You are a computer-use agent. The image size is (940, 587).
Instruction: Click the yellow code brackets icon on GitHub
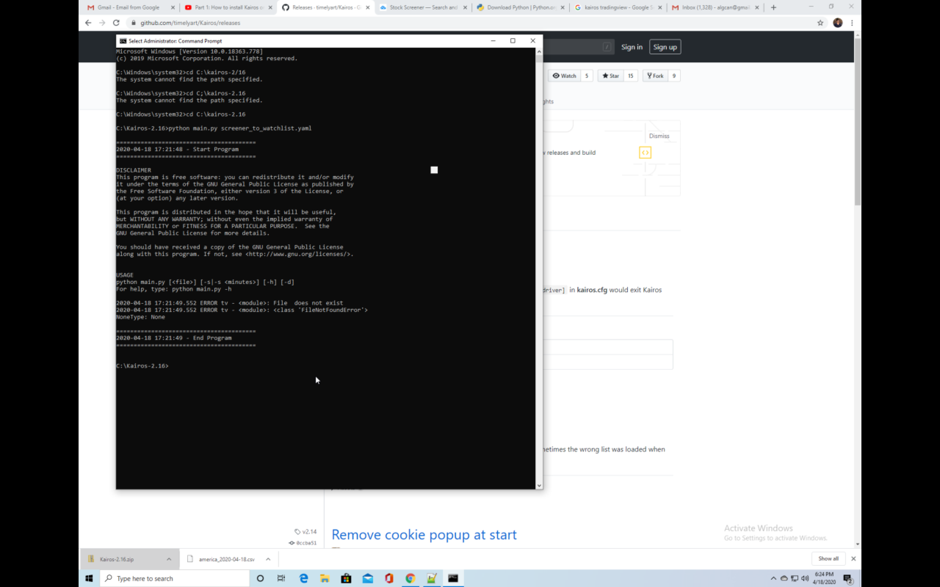(645, 153)
